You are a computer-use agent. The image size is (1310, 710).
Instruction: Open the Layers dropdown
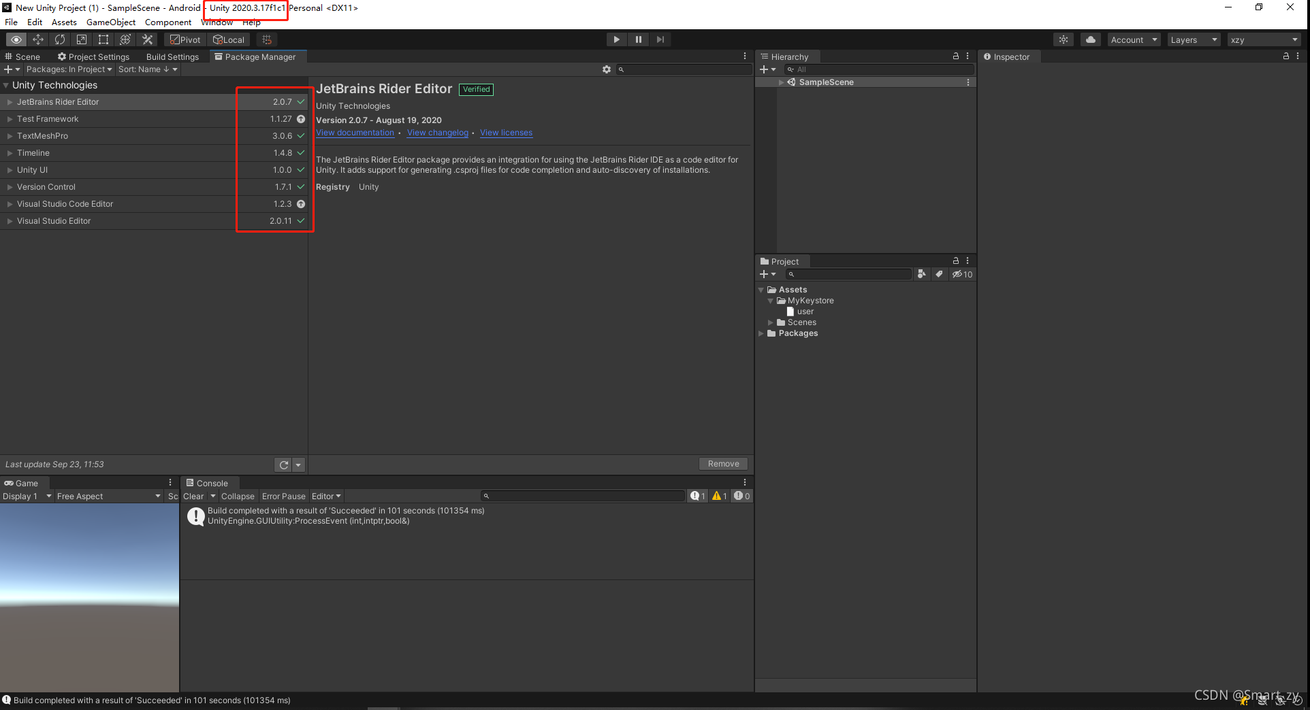click(x=1194, y=39)
